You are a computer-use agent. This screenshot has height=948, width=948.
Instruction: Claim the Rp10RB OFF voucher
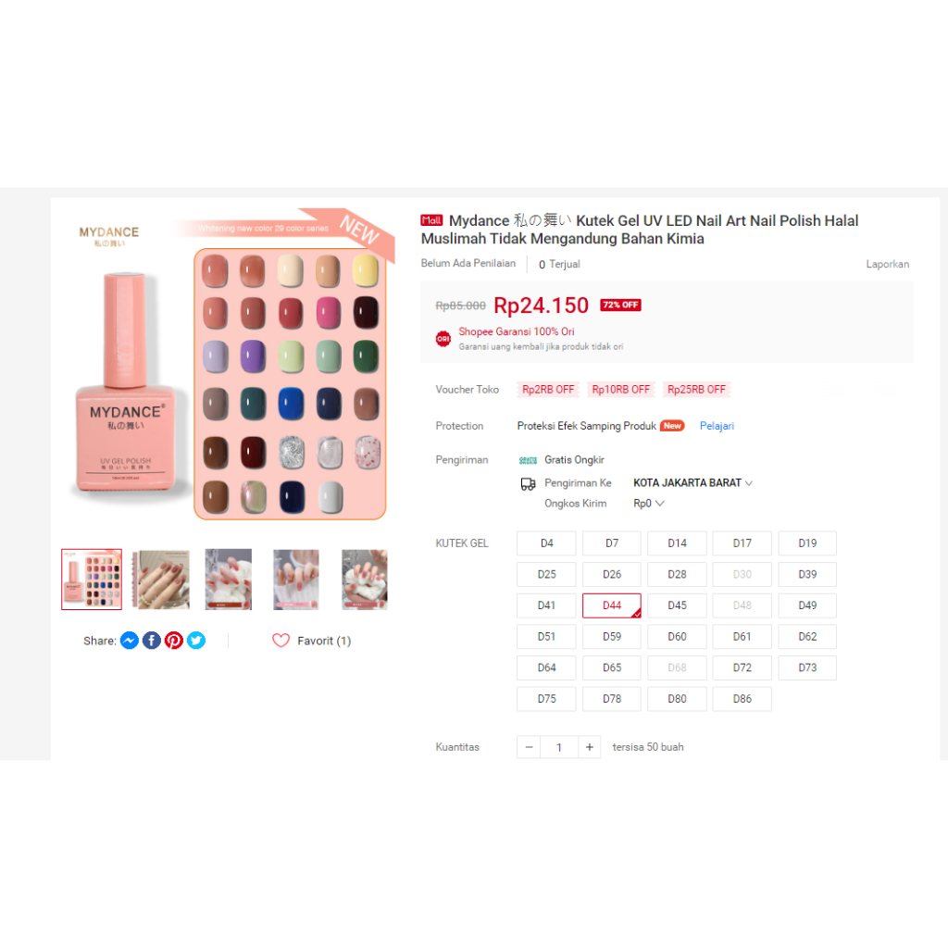tap(621, 390)
